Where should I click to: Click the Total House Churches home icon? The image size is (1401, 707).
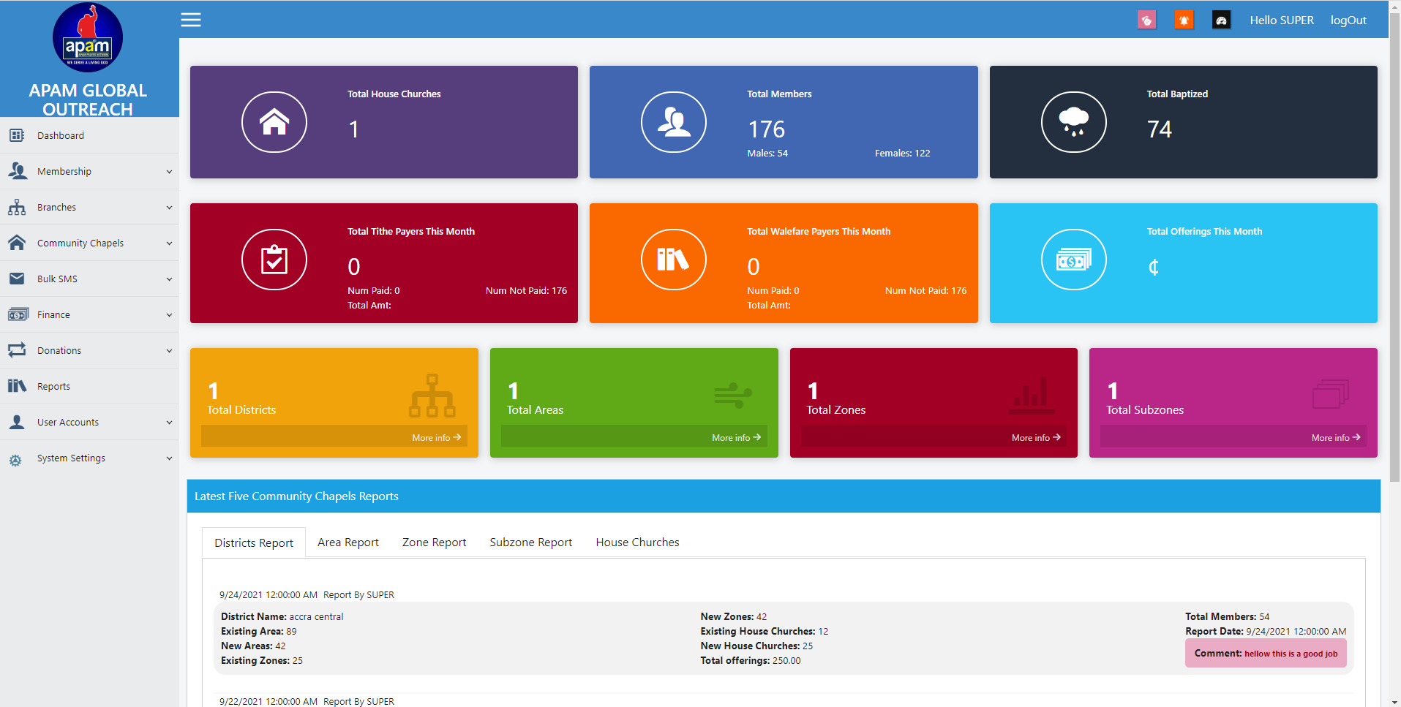pyautogui.click(x=274, y=122)
